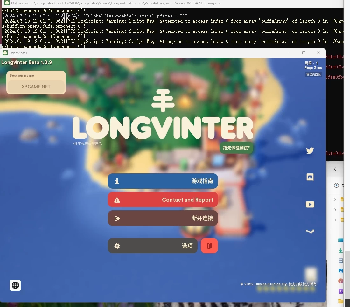The height and width of the screenshot is (307, 350).
Task: Open the YouTube play icon link
Action: click(x=310, y=204)
